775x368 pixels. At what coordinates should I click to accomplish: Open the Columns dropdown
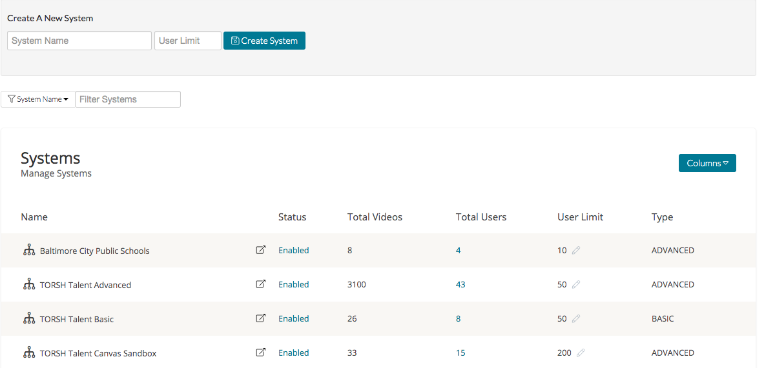707,163
